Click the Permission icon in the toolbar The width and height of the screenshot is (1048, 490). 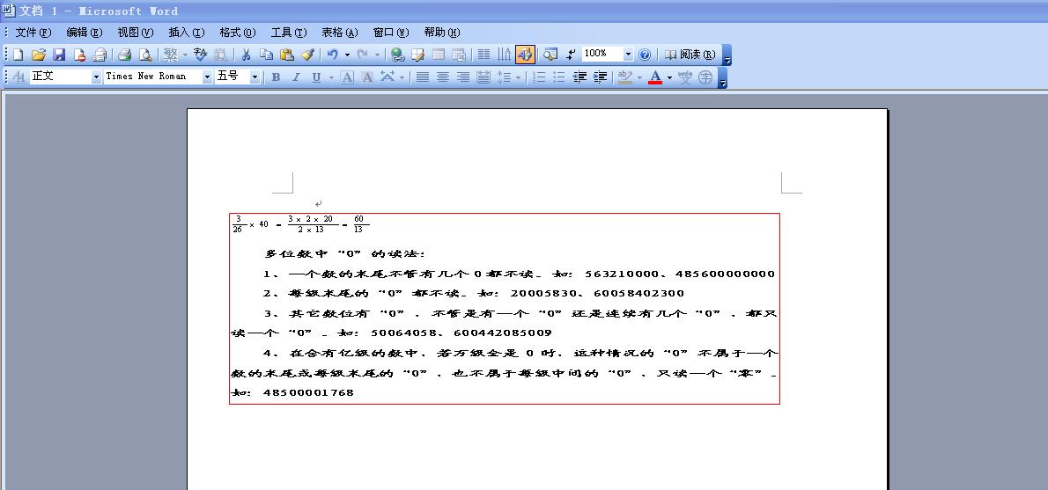79,55
